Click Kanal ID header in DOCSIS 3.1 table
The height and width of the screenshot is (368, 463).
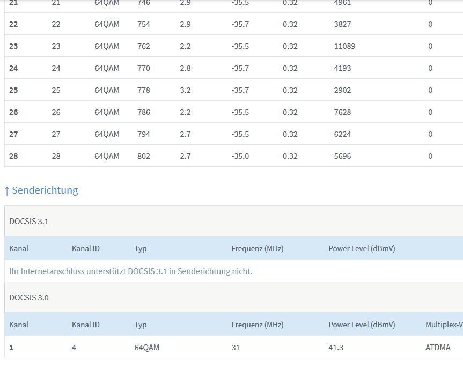coord(86,248)
